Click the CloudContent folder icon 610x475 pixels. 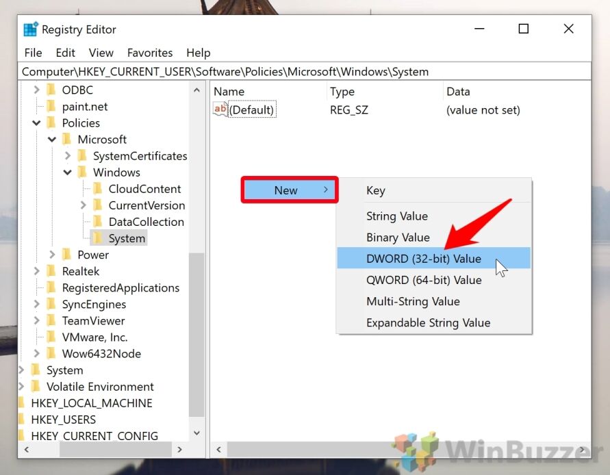click(98, 189)
